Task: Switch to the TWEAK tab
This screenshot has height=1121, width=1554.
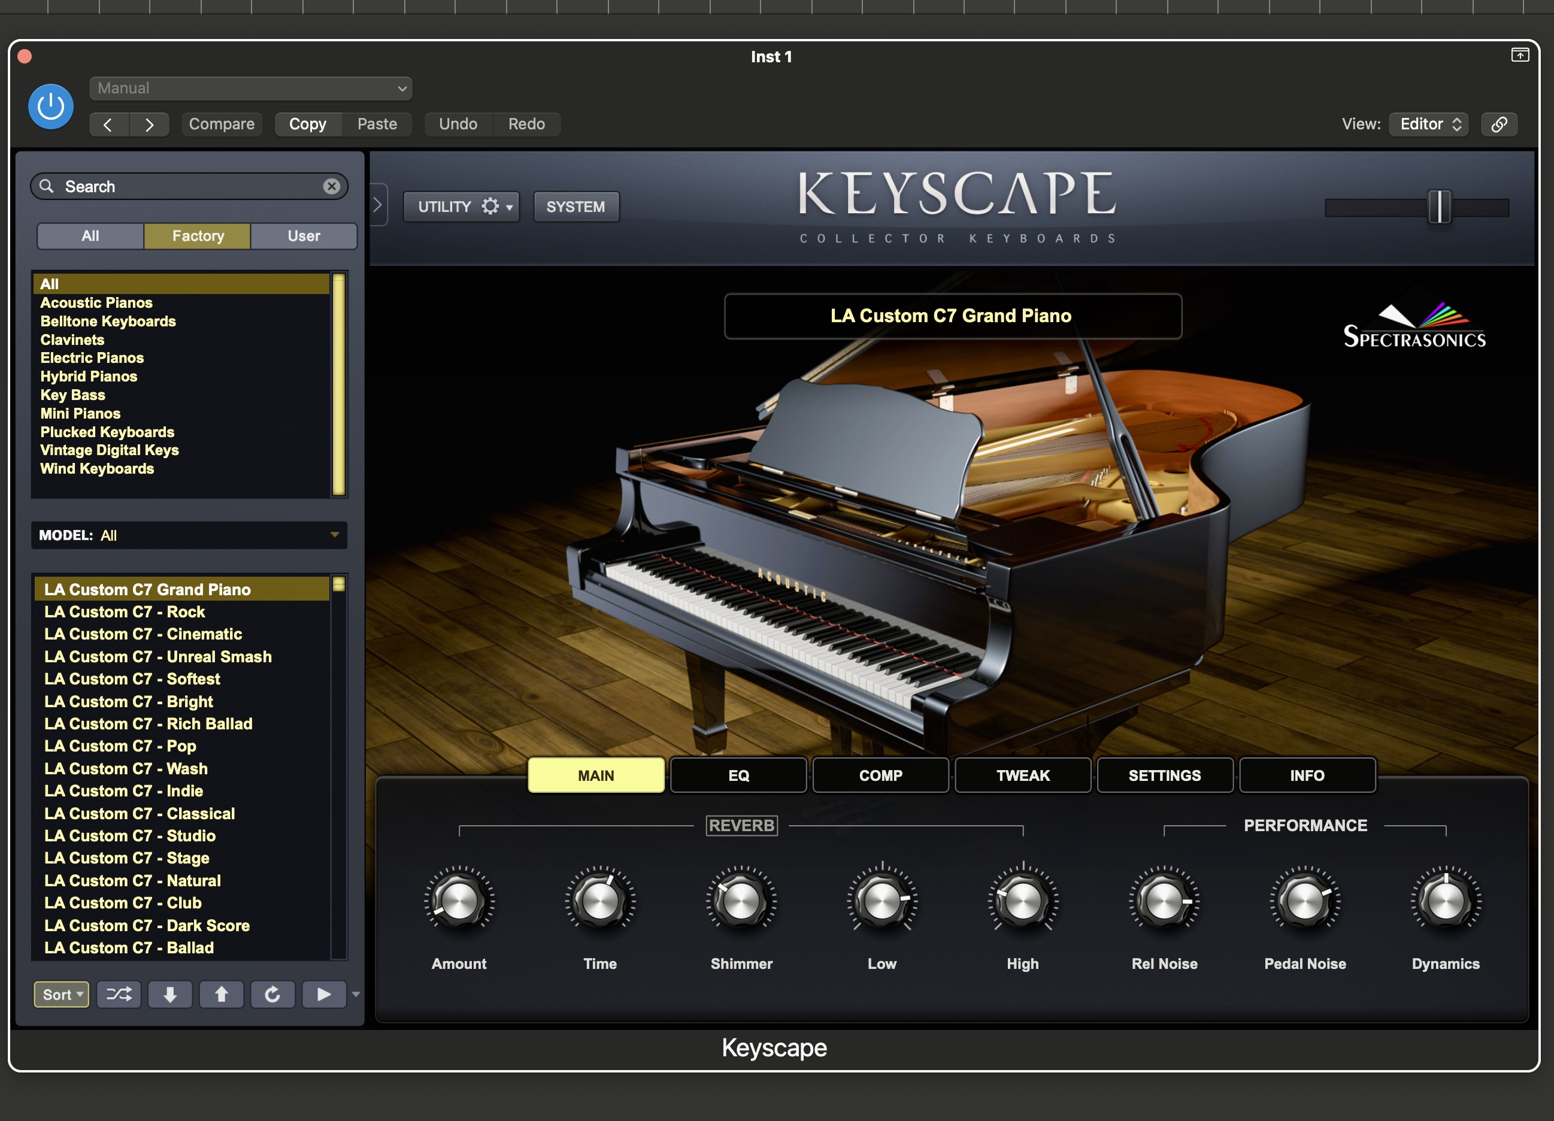Action: pos(1023,775)
